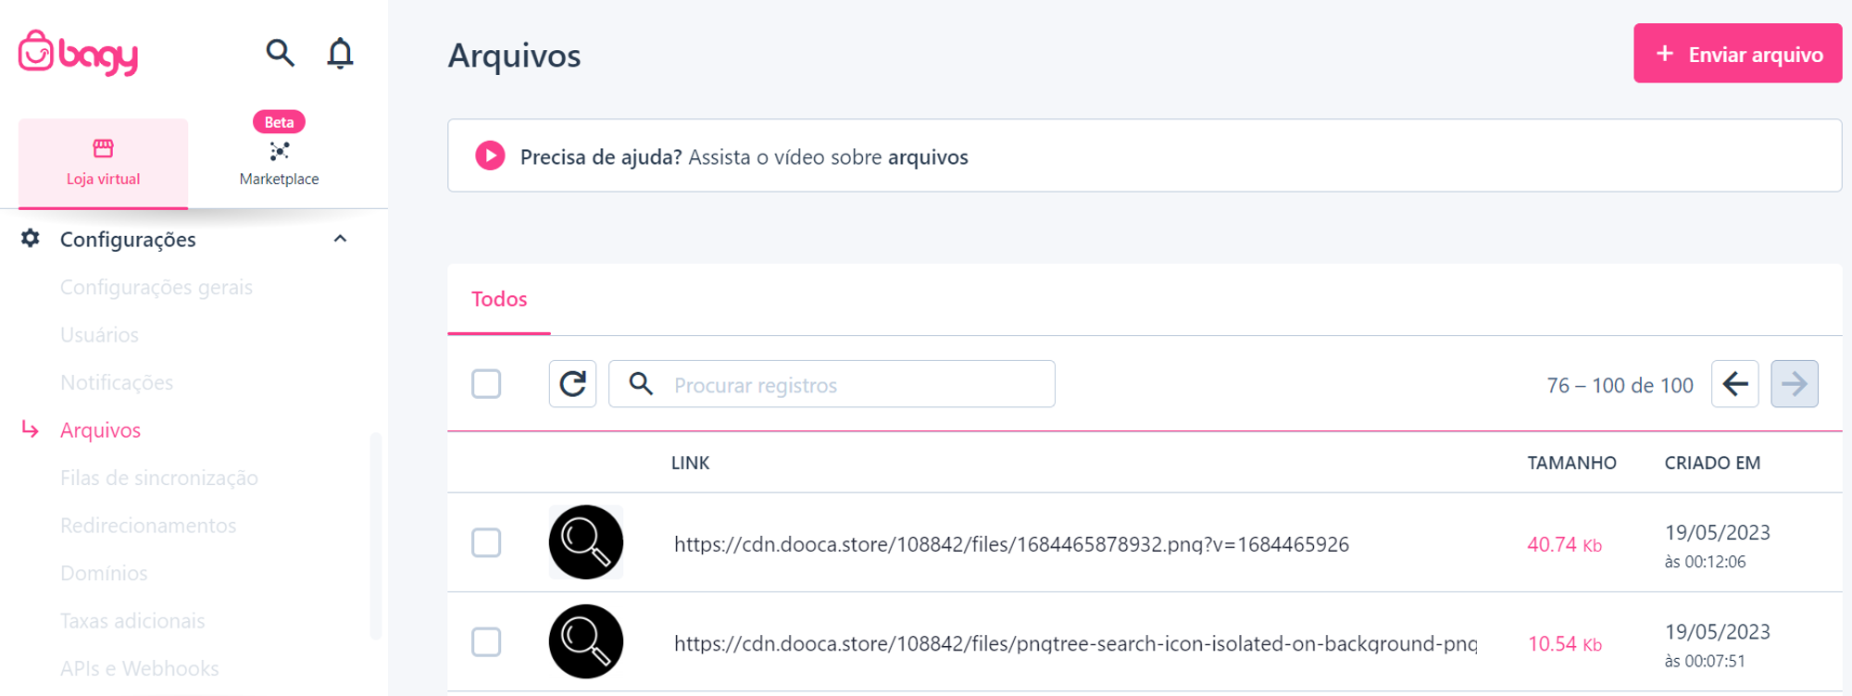Click the Enviar arquivo button
The width and height of the screenshot is (1852, 696).
pyautogui.click(x=1737, y=54)
